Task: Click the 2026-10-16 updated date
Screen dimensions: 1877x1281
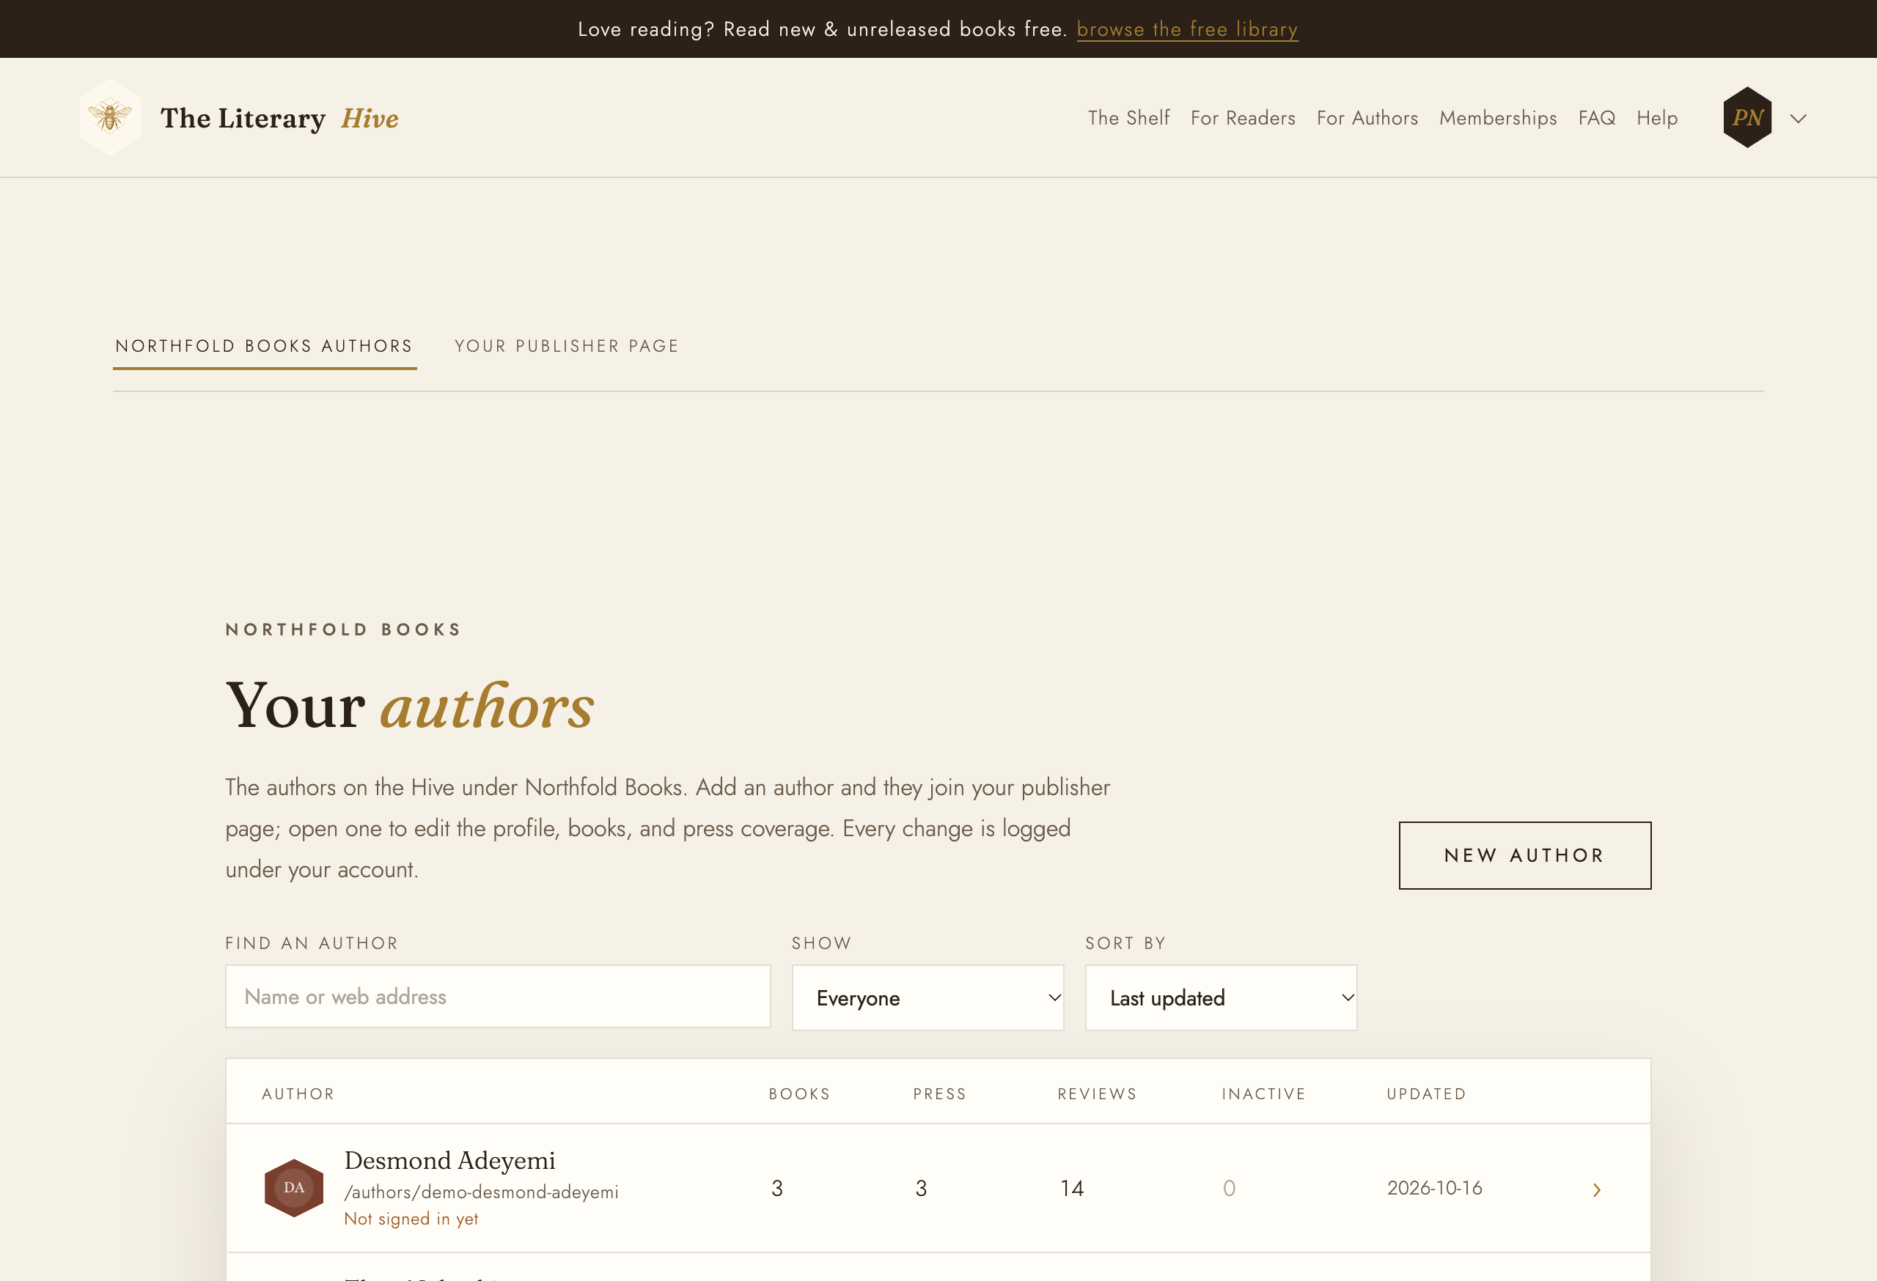Action: (x=1434, y=1188)
